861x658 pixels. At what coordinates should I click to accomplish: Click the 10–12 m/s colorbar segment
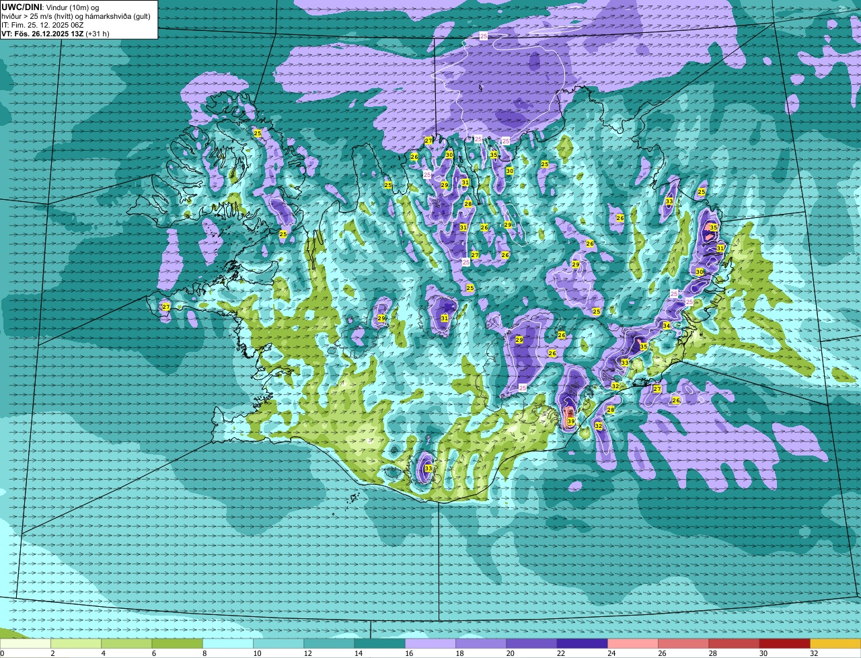[x=278, y=643]
